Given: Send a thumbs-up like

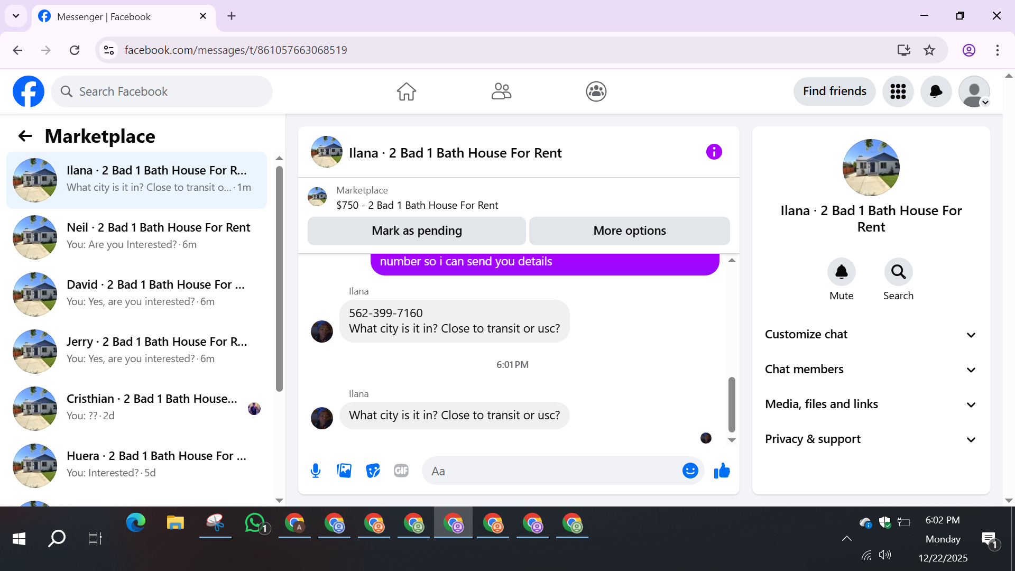Looking at the screenshot, I should [722, 471].
